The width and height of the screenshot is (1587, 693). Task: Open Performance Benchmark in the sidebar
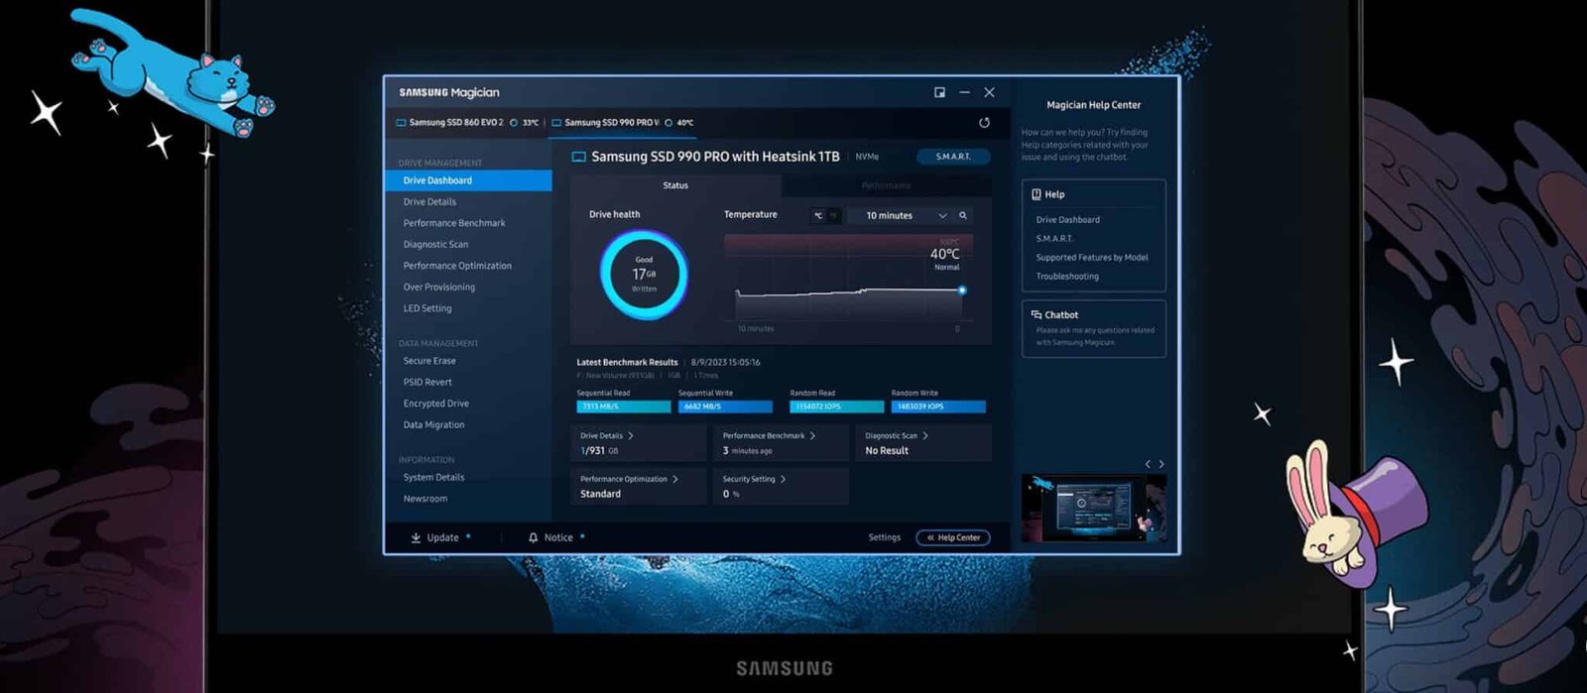tap(453, 223)
